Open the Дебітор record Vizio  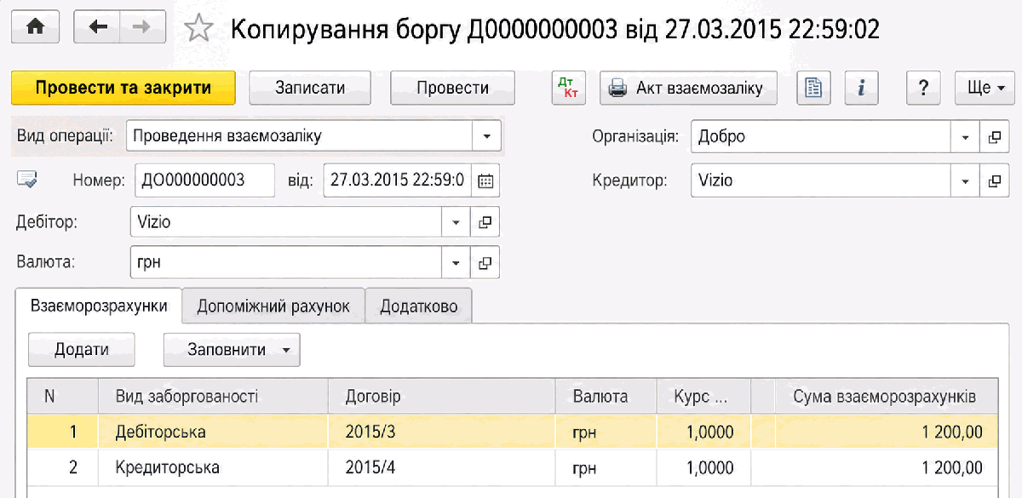(485, 222)
